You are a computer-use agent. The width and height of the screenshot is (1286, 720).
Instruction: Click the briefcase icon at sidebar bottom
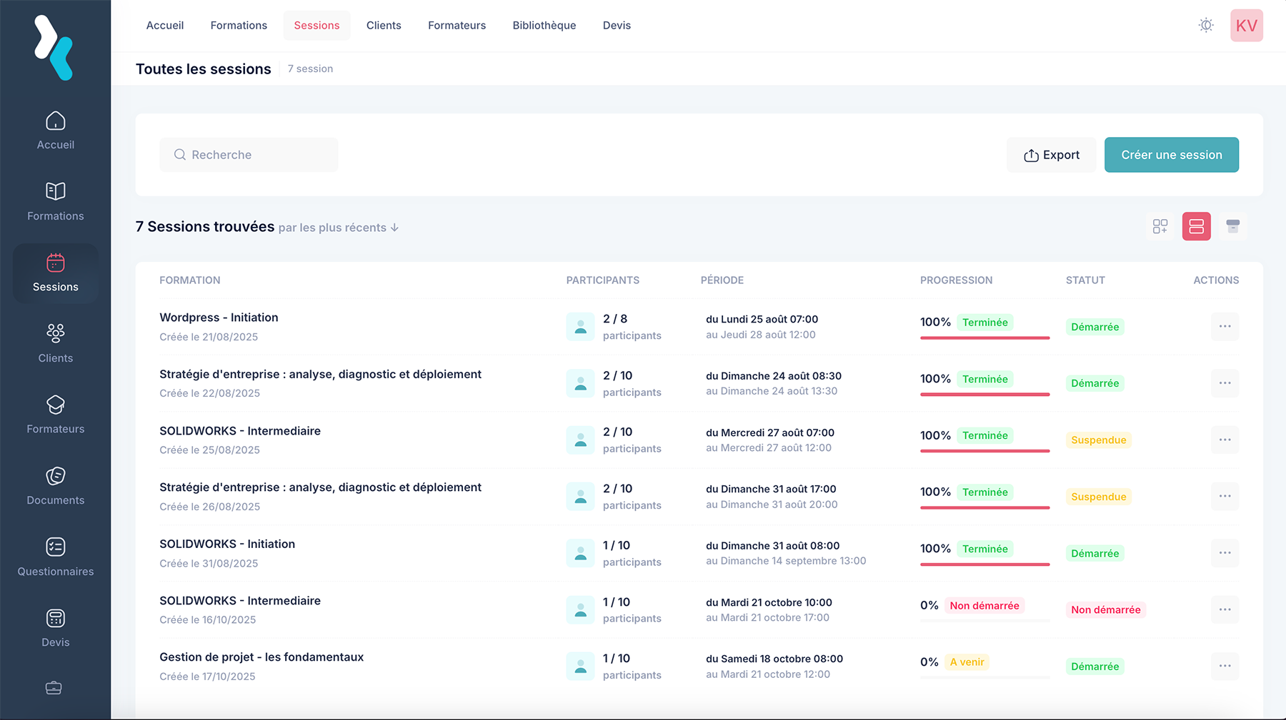[54, 688]
